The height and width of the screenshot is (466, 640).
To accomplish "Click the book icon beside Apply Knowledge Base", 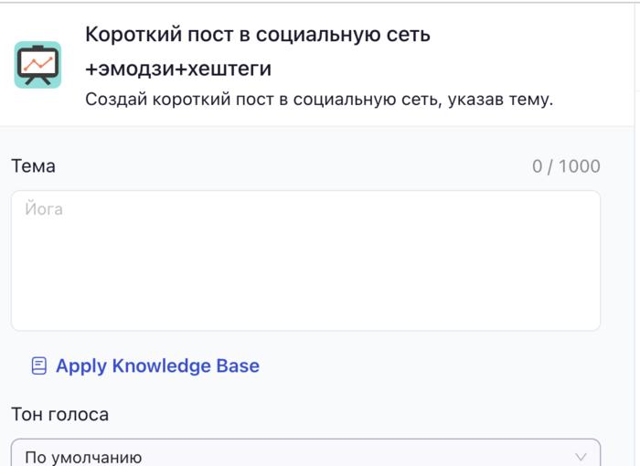I will [38, 366].
